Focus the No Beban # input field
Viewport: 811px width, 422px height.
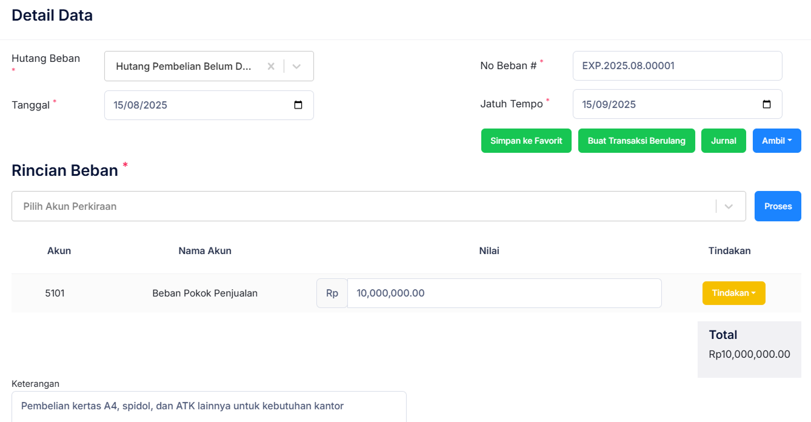click(x=676, y=65)
